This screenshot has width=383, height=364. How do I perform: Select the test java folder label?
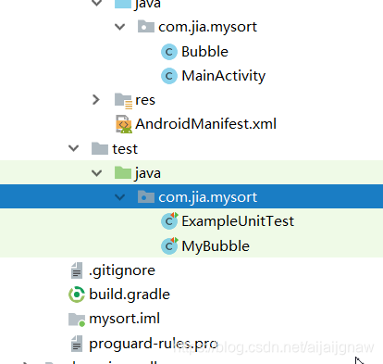coord(148,173)
